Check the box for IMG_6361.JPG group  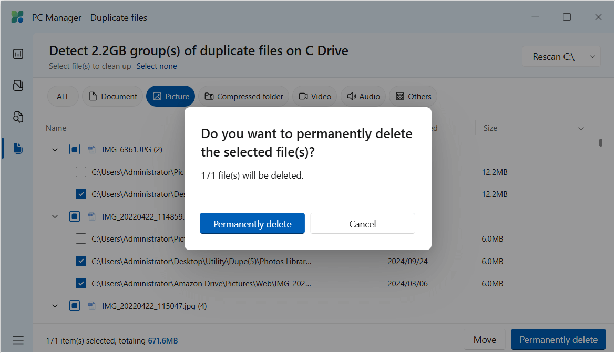pos(74,149)
